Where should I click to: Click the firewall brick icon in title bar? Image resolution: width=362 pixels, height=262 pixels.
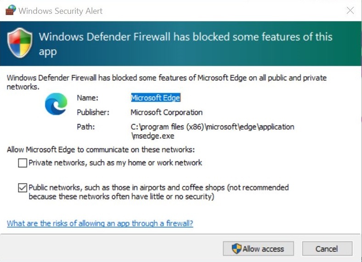click(10, 11)
